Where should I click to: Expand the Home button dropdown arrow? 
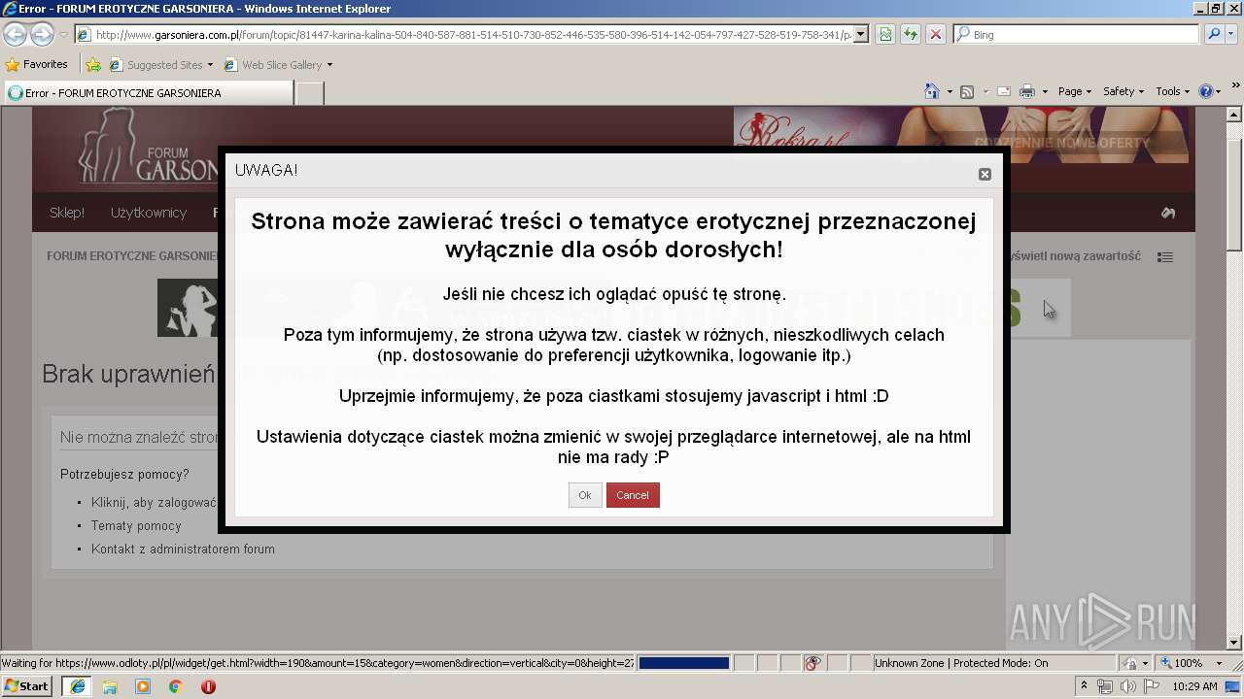click(x=949, y=91)
